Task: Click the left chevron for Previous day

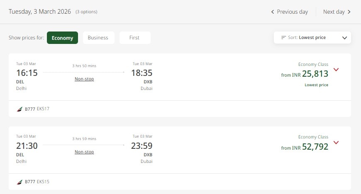Action: tap(273, 12)
